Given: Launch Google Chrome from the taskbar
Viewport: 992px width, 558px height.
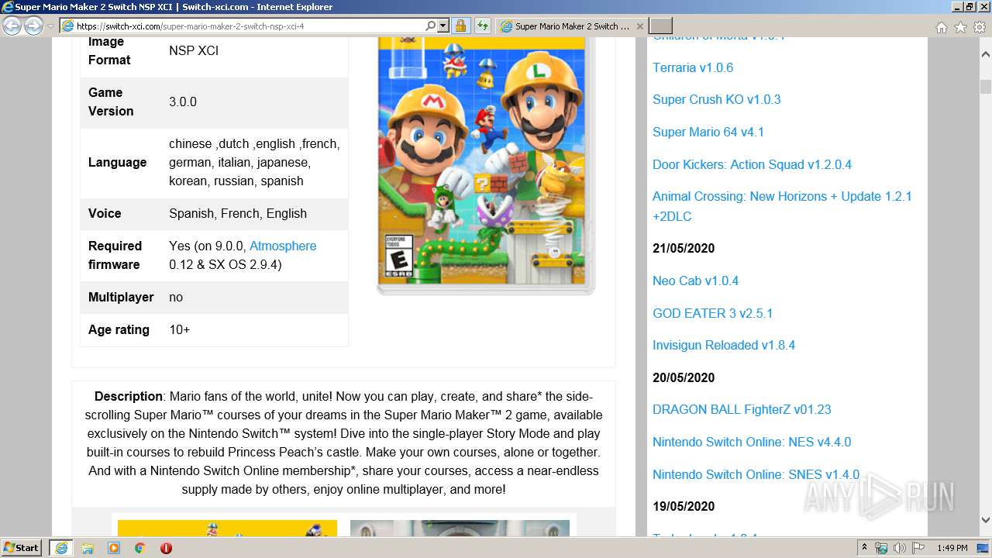Looking at the screenshot, I should pos(140,548).
